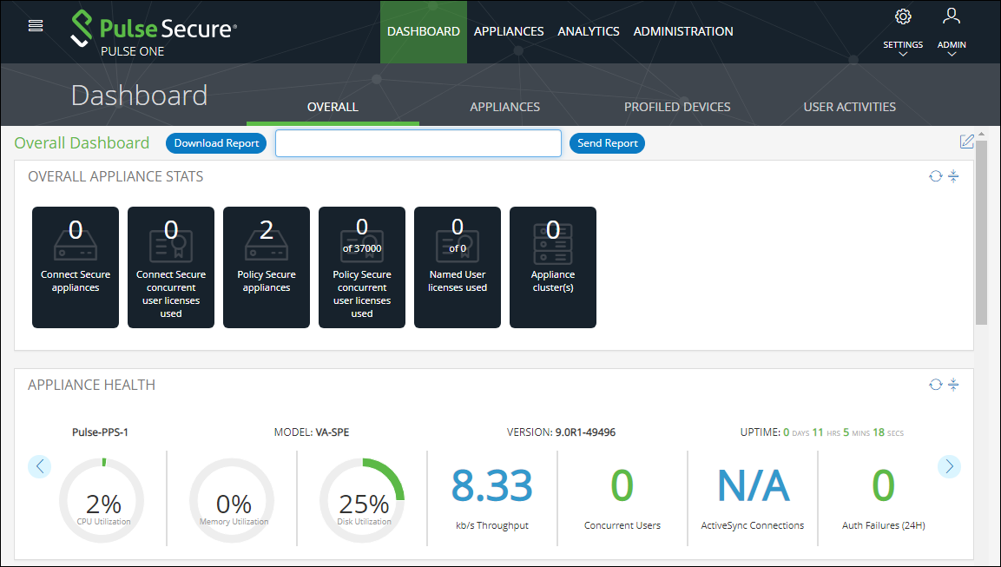The width and height of the screenshot is (1001, 567).
Task: Switch to the Profiled Devices tab
Action: point(677,108)
